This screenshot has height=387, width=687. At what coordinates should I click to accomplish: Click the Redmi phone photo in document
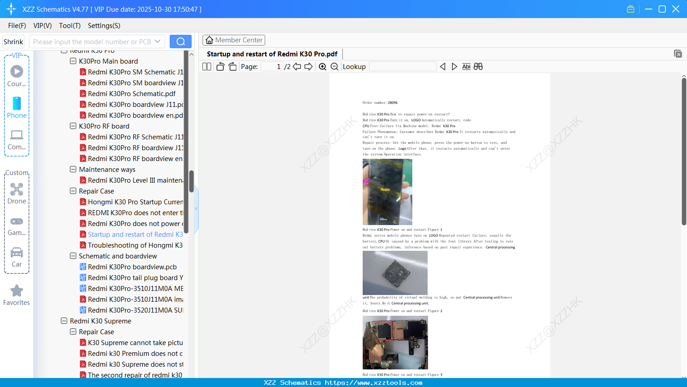[387, 192]
